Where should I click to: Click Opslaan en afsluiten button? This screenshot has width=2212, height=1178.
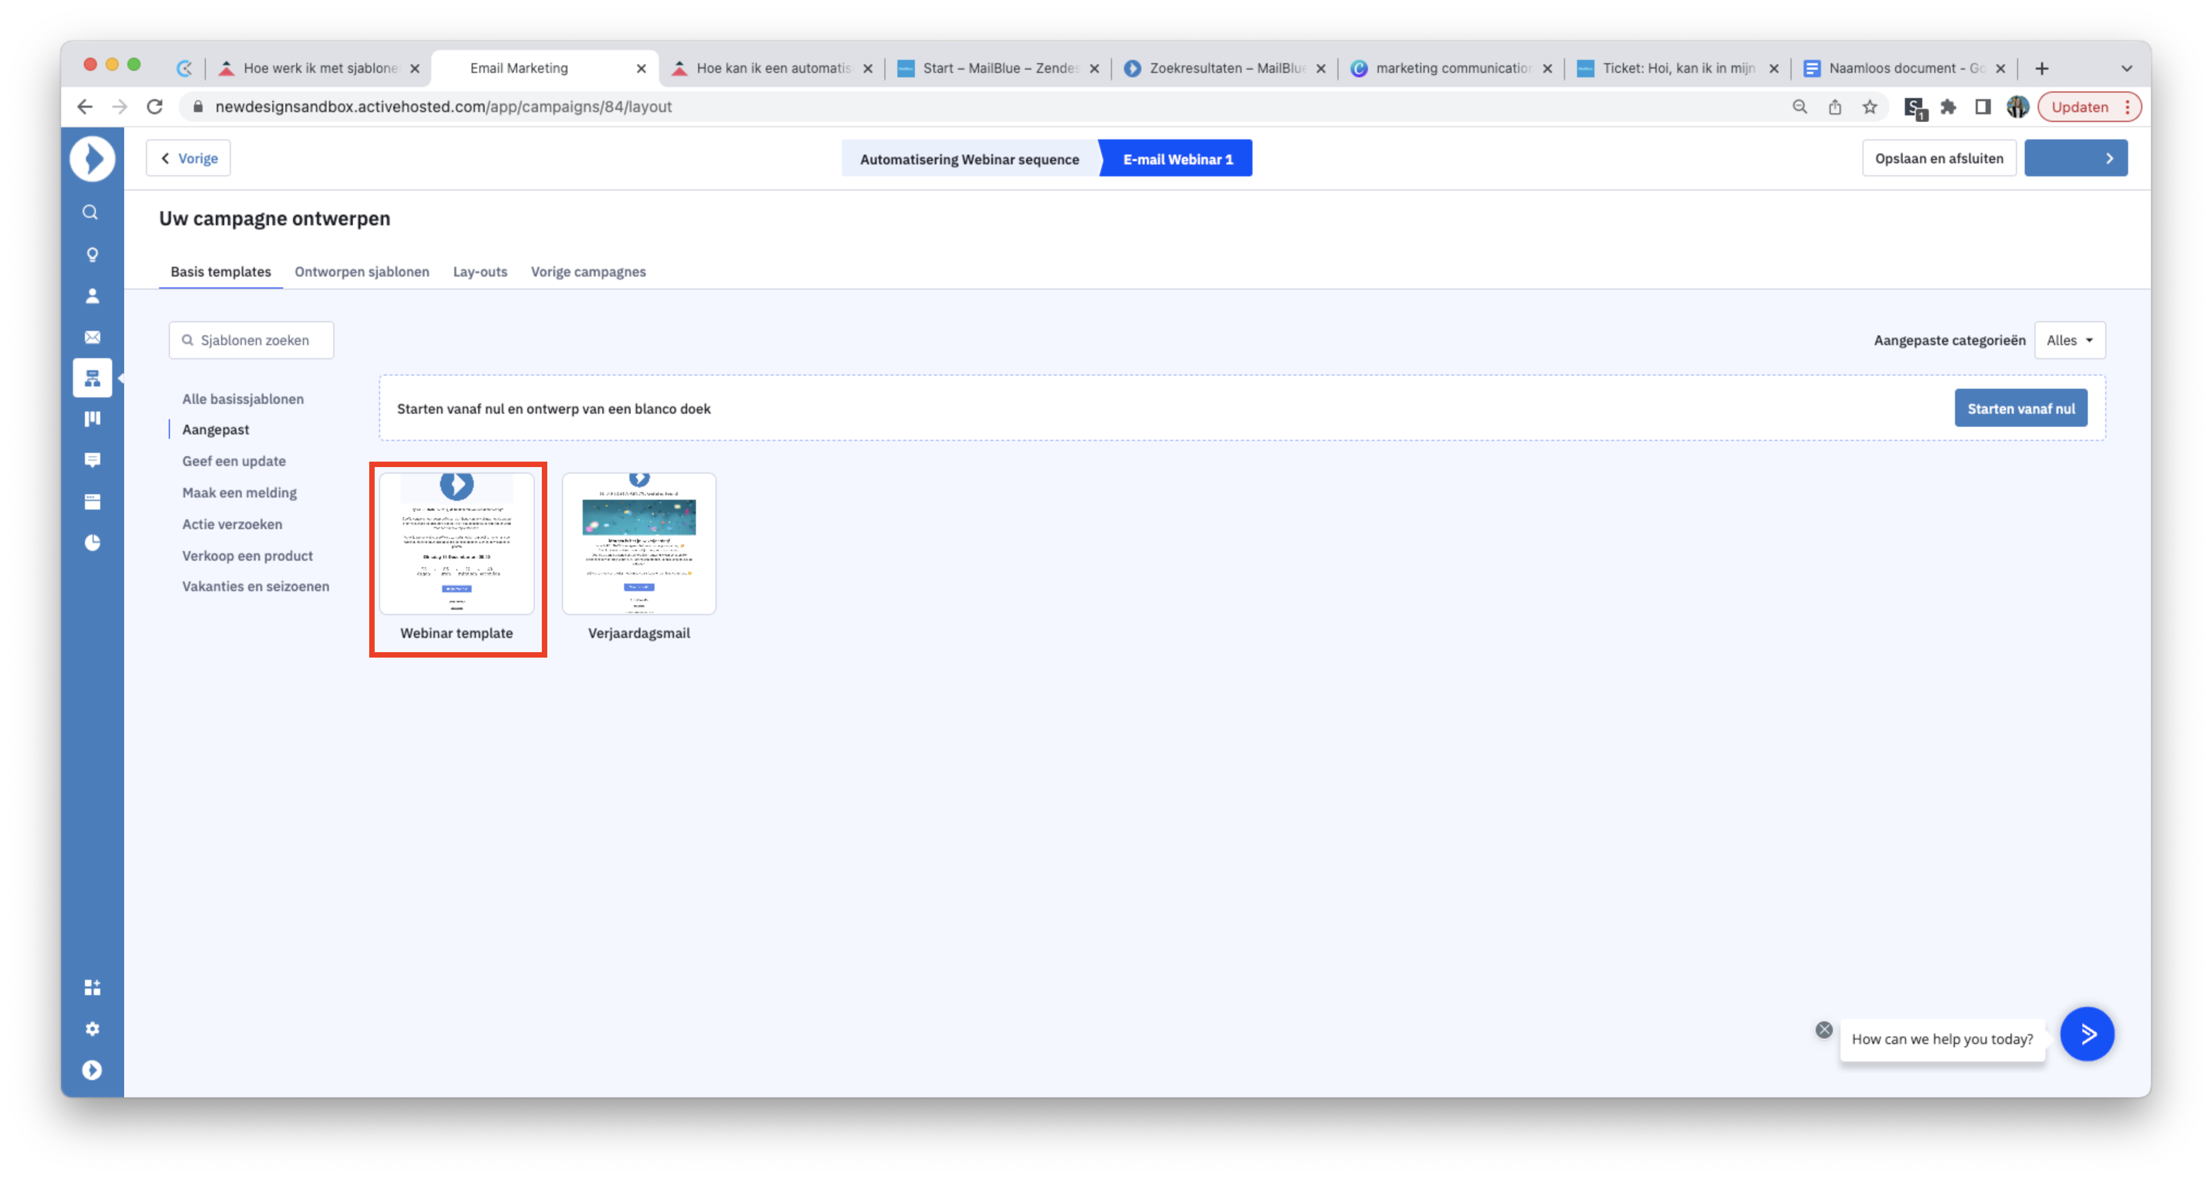(x=1938, y=158)
